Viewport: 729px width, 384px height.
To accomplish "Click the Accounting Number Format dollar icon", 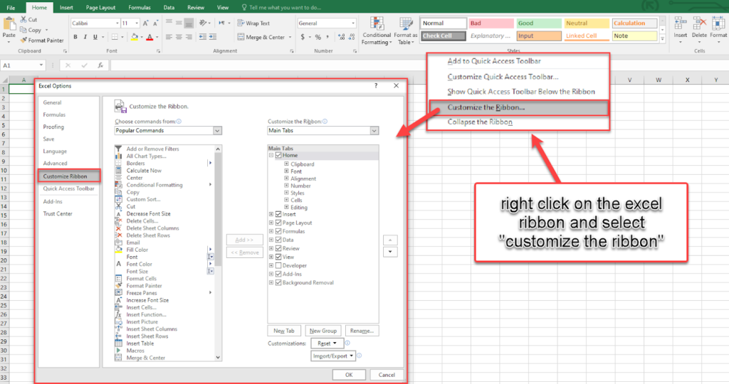I will 303,37.
